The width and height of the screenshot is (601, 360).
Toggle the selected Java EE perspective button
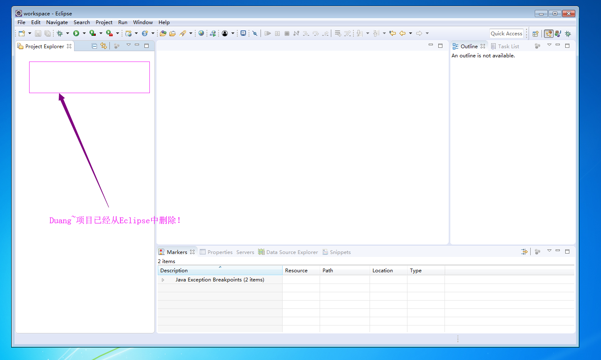click(549, 34)
